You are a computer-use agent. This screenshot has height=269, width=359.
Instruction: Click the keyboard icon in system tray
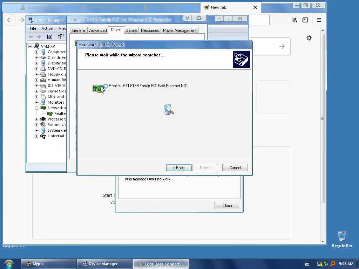point(307,264)
